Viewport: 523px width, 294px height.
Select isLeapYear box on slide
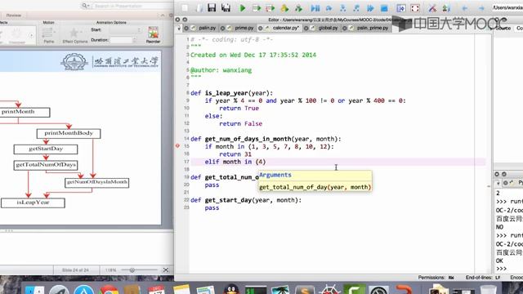point(33,203)
